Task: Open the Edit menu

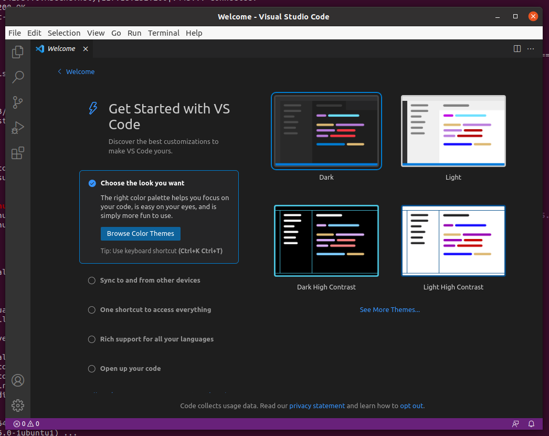Action: click(34, 33)
